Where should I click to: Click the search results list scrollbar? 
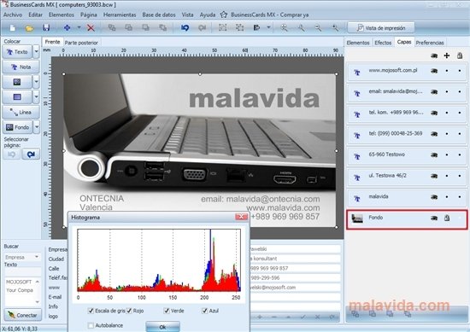[x=38, y=292]
